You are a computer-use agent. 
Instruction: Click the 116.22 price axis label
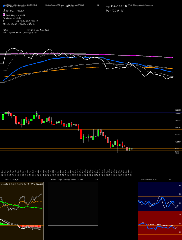(177, 121)
